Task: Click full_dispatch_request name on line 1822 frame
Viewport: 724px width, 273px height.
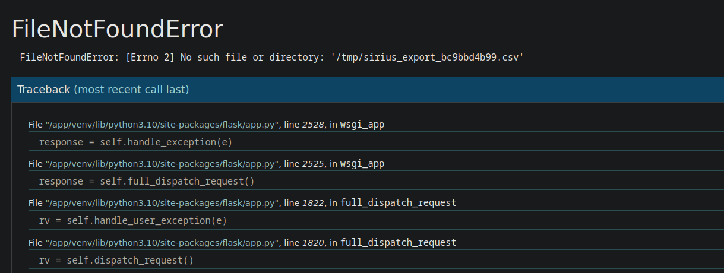Action: [398, 203]
